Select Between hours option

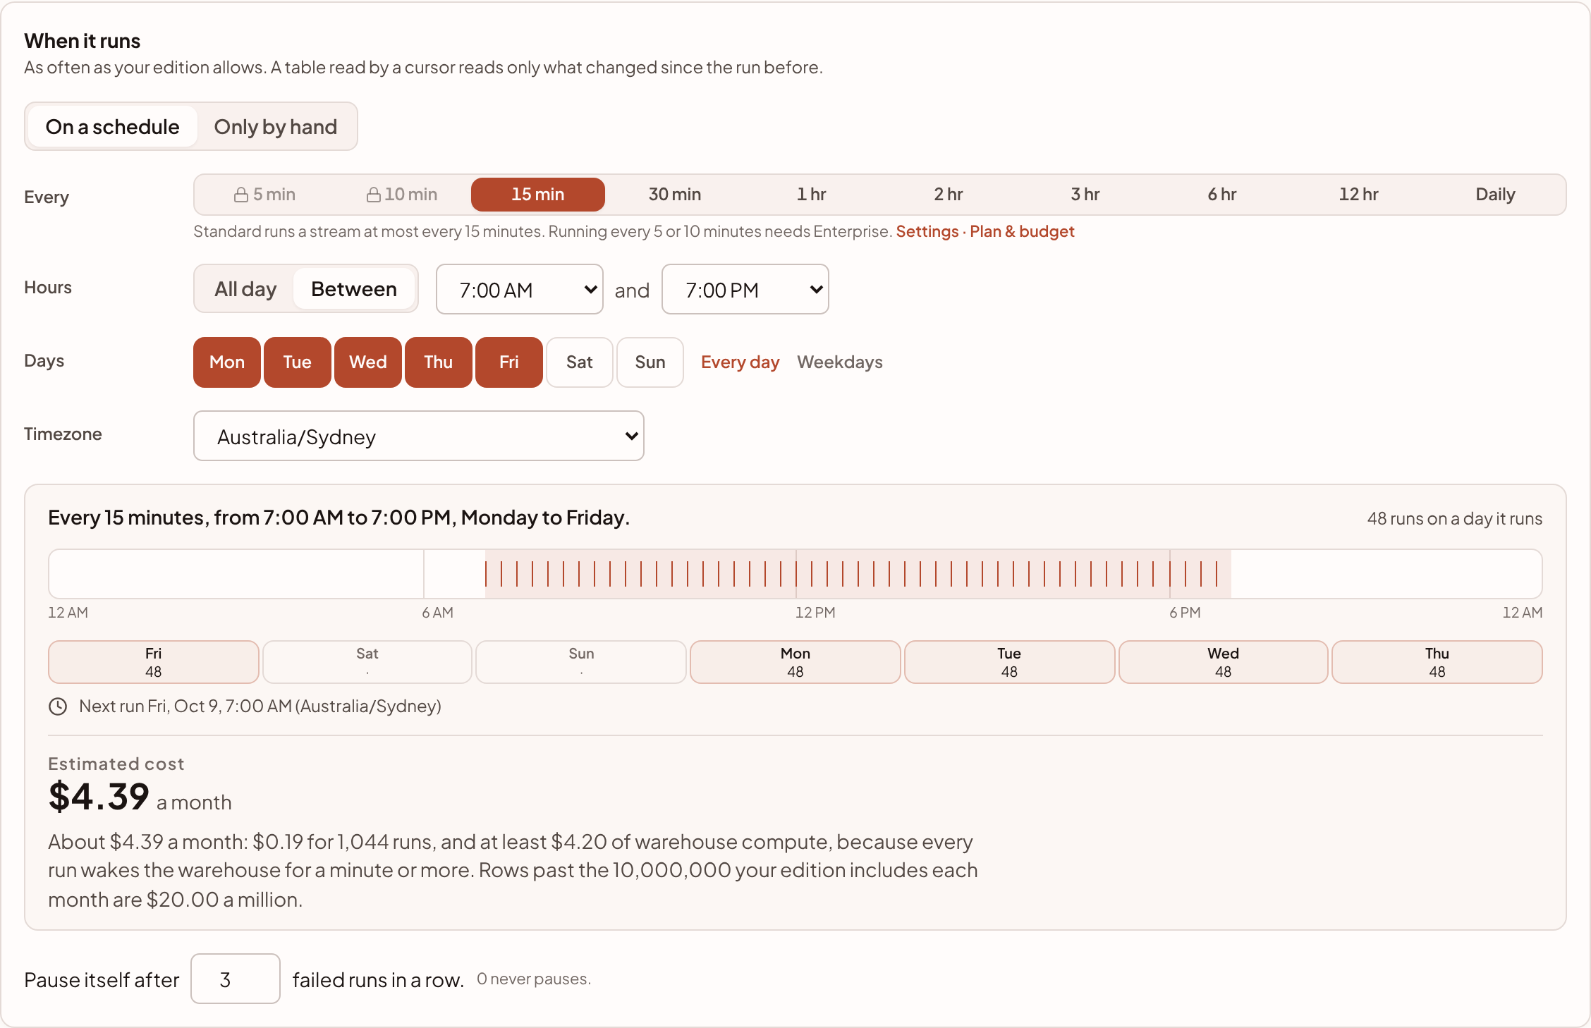(x=354, y=289)
